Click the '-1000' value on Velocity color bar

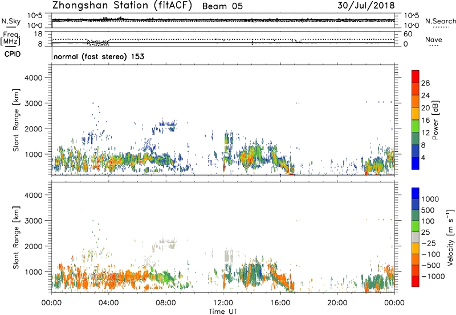tap(433, 276)
